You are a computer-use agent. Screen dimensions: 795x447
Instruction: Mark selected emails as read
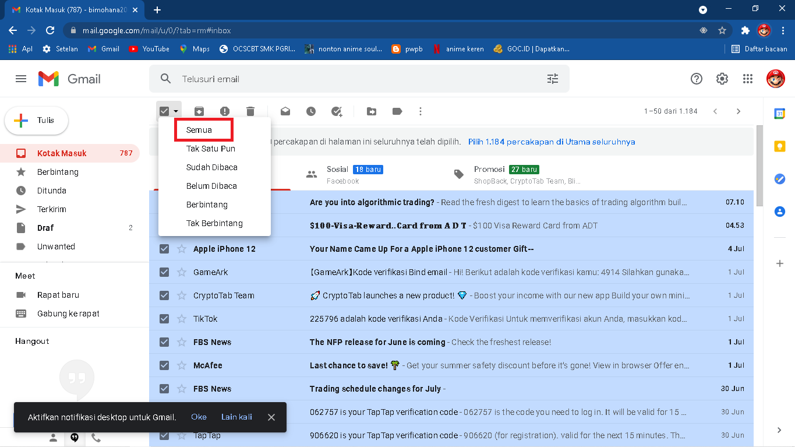pos(285,111)
